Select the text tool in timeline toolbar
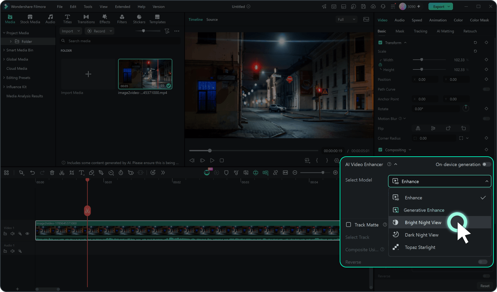This screenshot has width=497, height=292. tap(82, 173)
